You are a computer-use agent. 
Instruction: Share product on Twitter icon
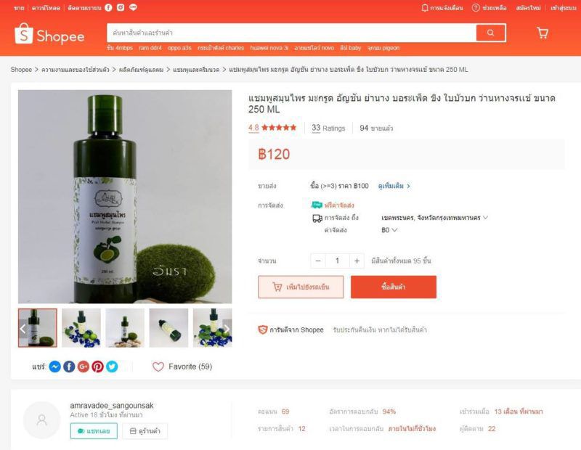(x=112, y=367)
